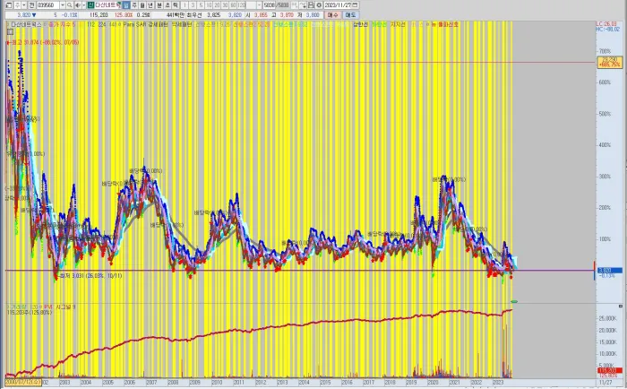Select the 주 weekly period button
The image size is (627, 389).
[134, 5]
